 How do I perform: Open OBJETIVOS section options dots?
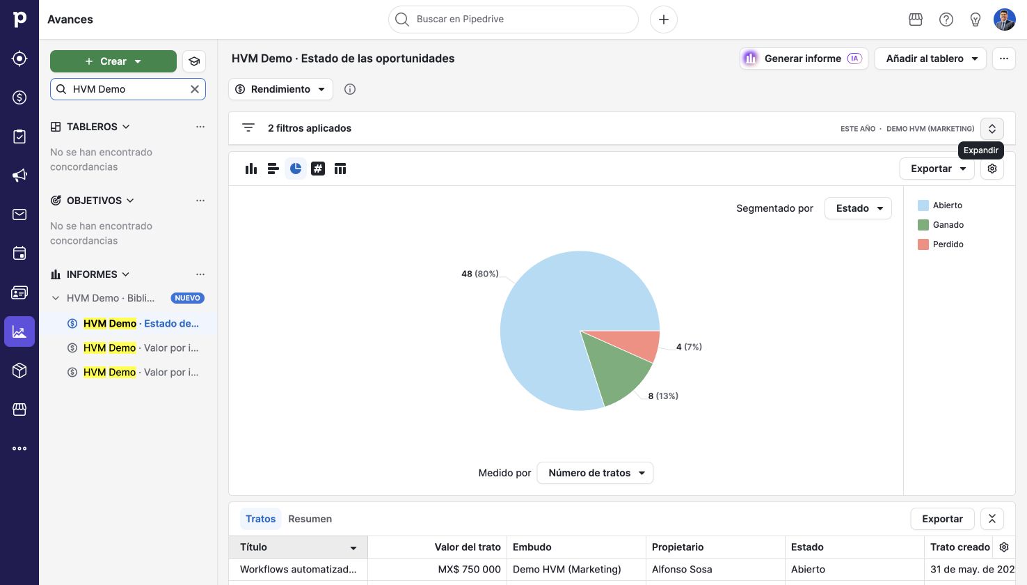[x=200, y=201]
